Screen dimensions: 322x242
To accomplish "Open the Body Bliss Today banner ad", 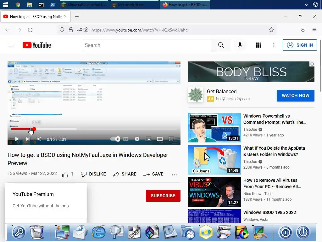I will point(251,72).
